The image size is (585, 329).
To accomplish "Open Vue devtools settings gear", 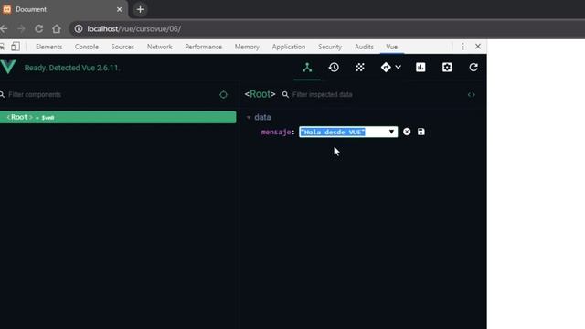I will point(447,68).
